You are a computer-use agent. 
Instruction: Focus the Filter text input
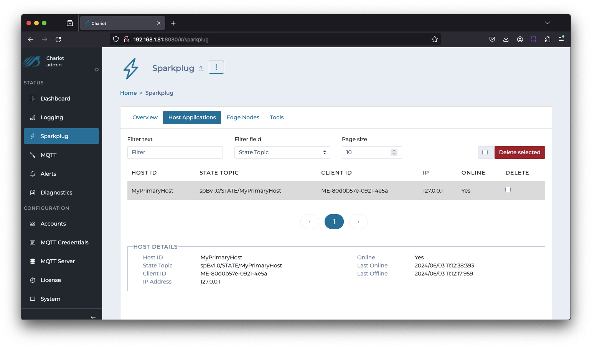pos(175,152)
